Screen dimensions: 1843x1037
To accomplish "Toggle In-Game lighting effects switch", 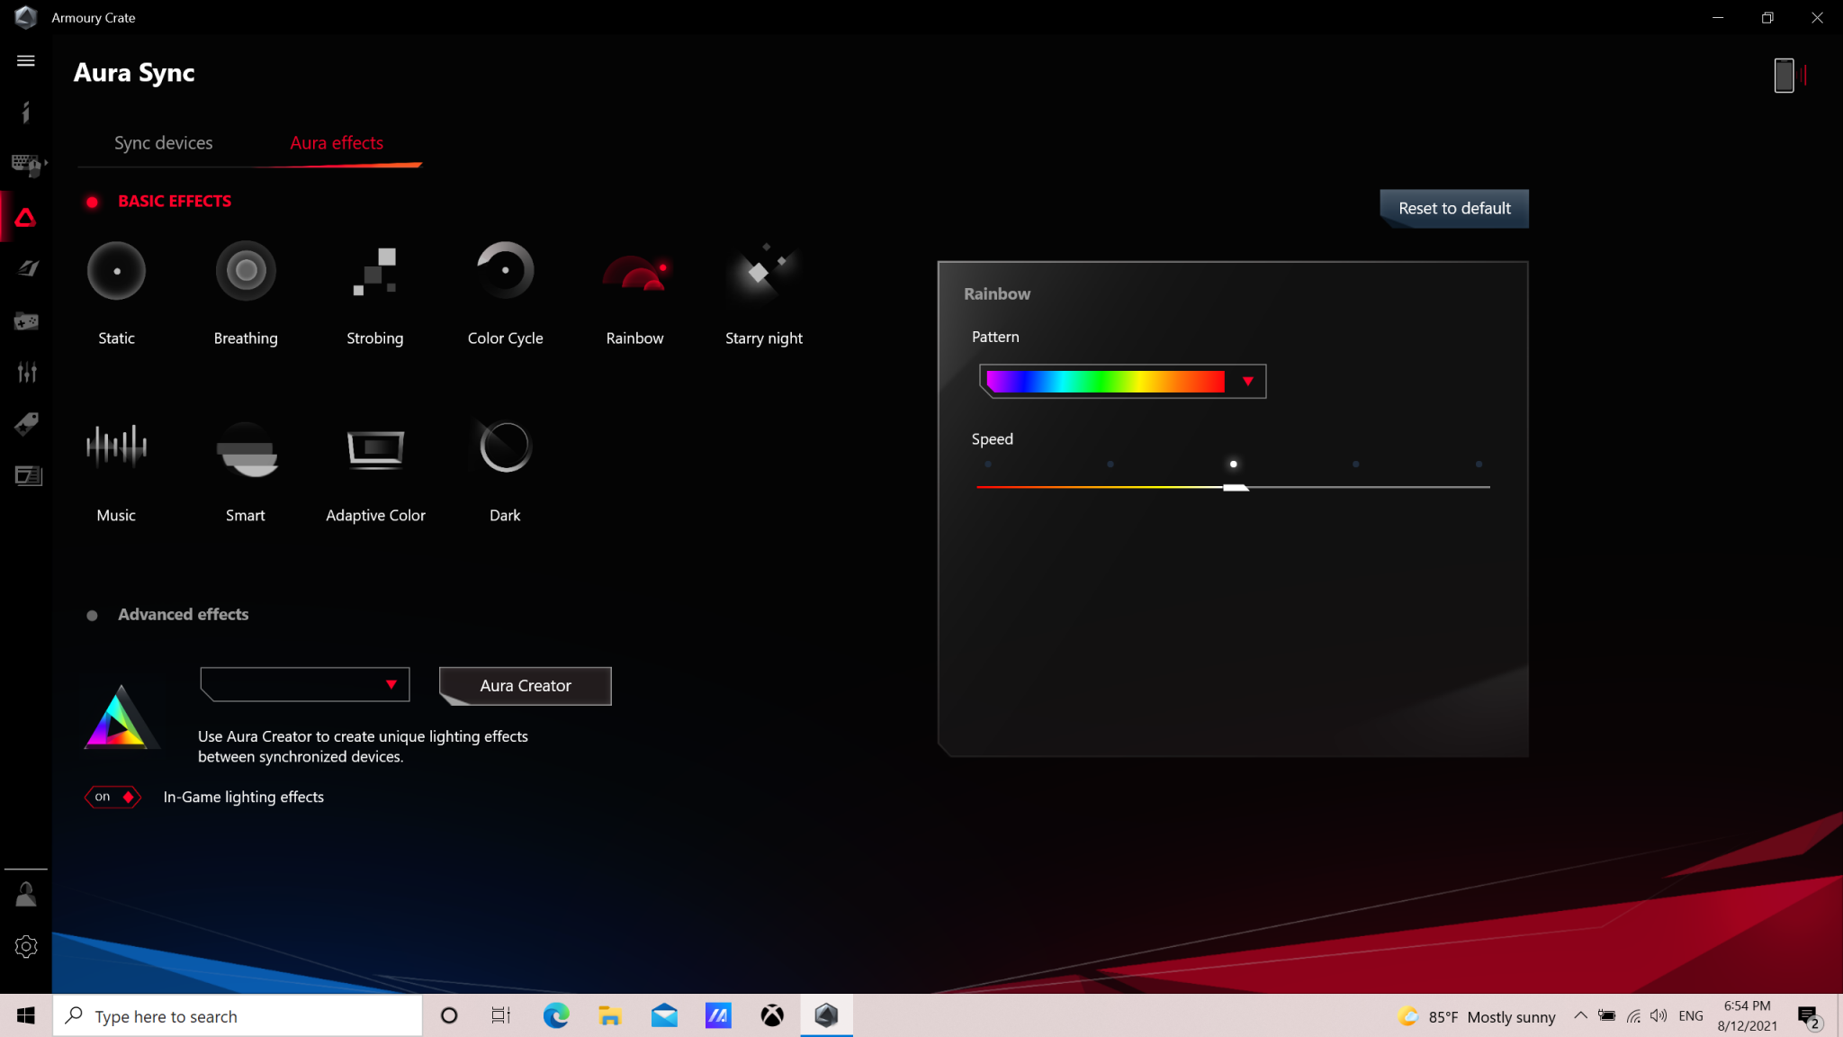I will pyautogui.click(x=112, y=797).
